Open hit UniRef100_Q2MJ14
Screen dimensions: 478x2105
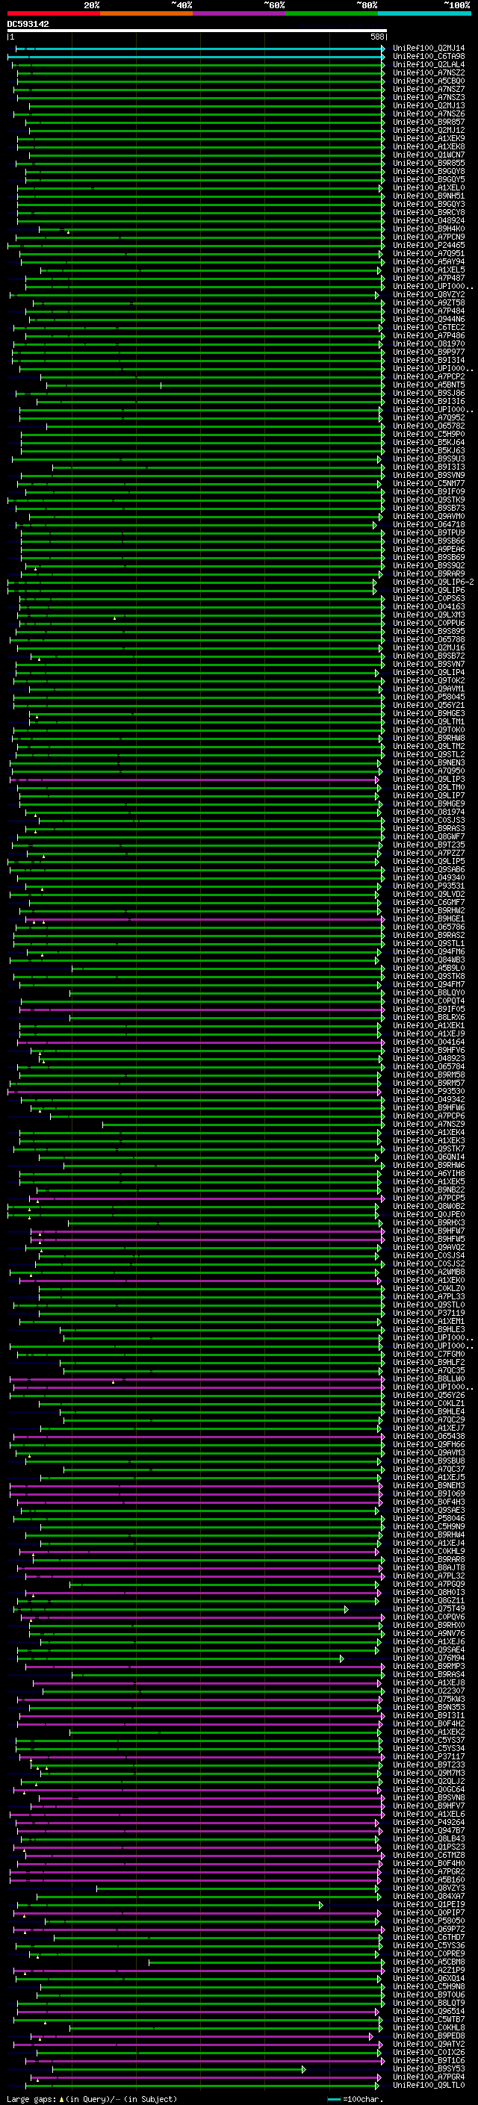click(x=429, y=49)
